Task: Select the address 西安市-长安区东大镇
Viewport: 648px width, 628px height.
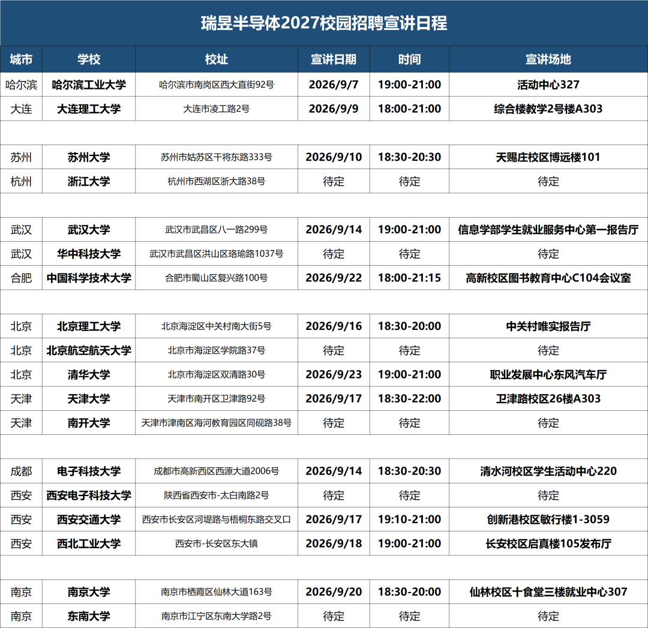Action: point(217,544)
